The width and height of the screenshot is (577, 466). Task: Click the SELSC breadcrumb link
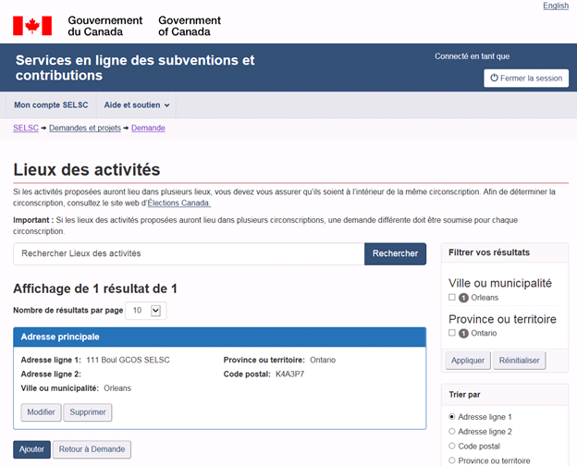pyautogui.click(x=26, y=129)
